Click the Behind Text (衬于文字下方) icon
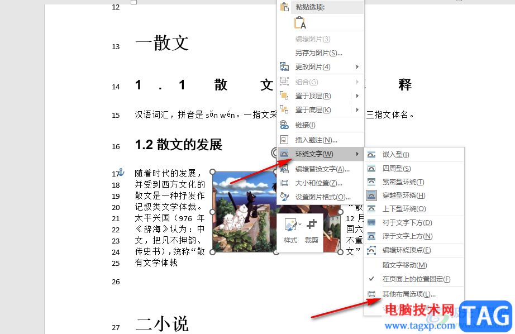This screenshot has width=515, height=334. tap(371, 223)
